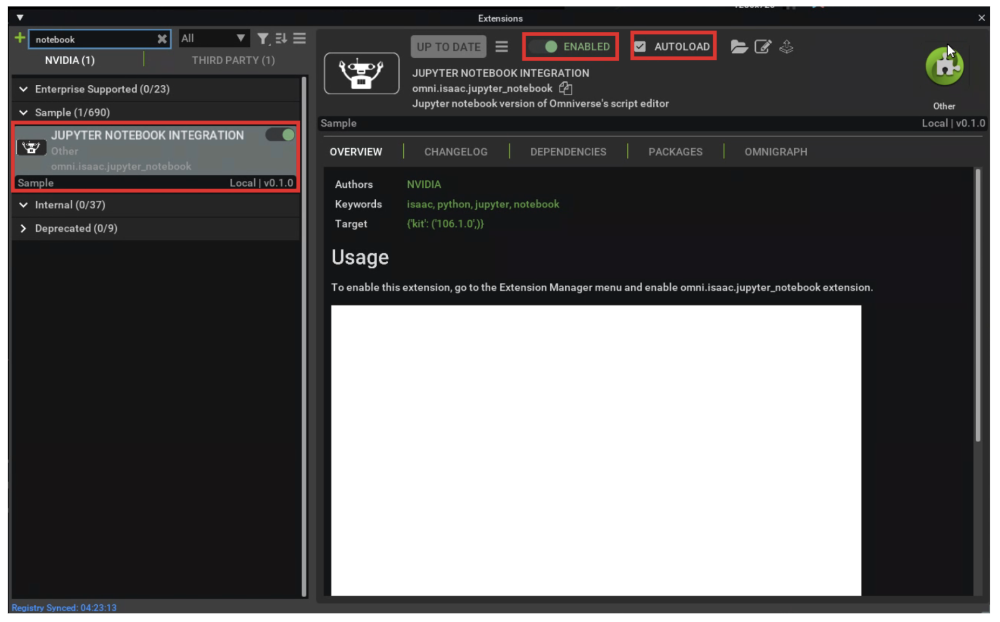This screenshot has width=1000, height=622.
Task: Collapse the Enterprise Supported group
Action: (23, 89)
